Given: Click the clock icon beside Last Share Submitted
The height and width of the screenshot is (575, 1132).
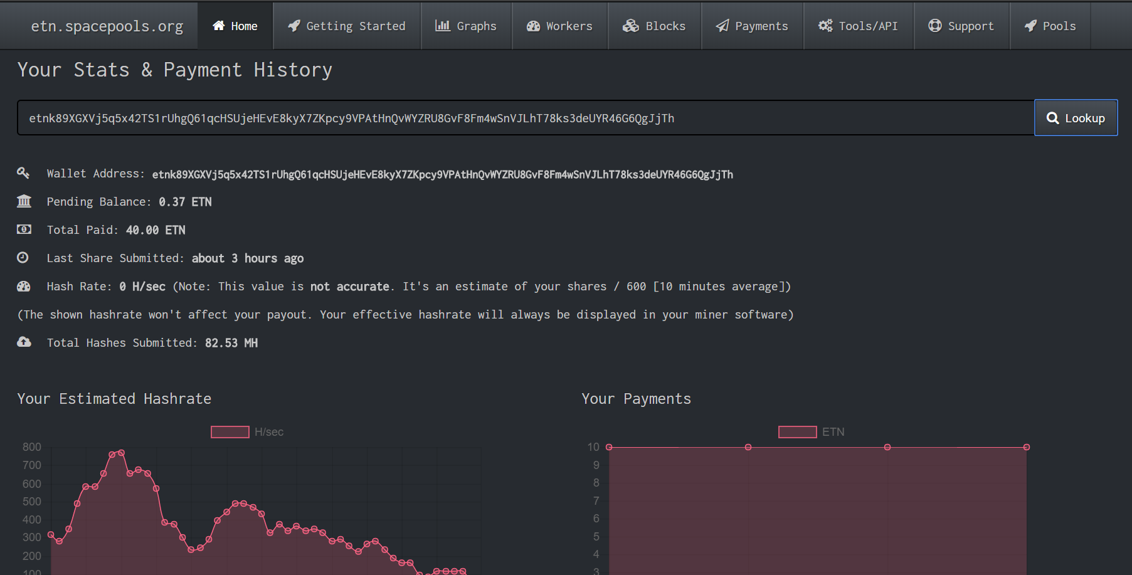Looking at the screenshot, I should coord(23,257).
